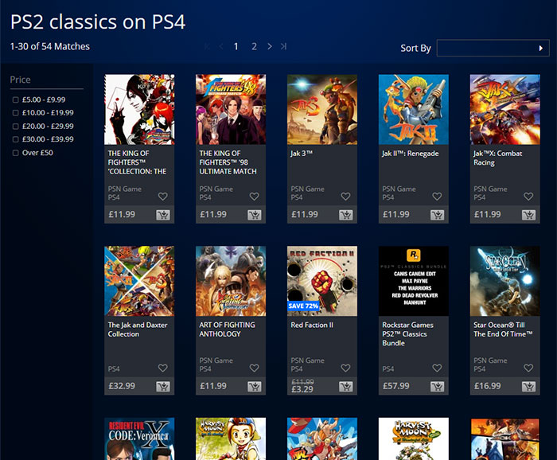Viewport: 557px width, 460px height.
Task: Go to page 2 of results
Action: [254, 46]
